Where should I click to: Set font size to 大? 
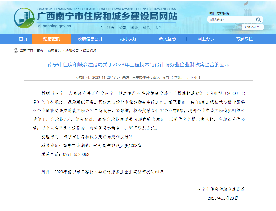pyautogui.click(x=187, y=78)
